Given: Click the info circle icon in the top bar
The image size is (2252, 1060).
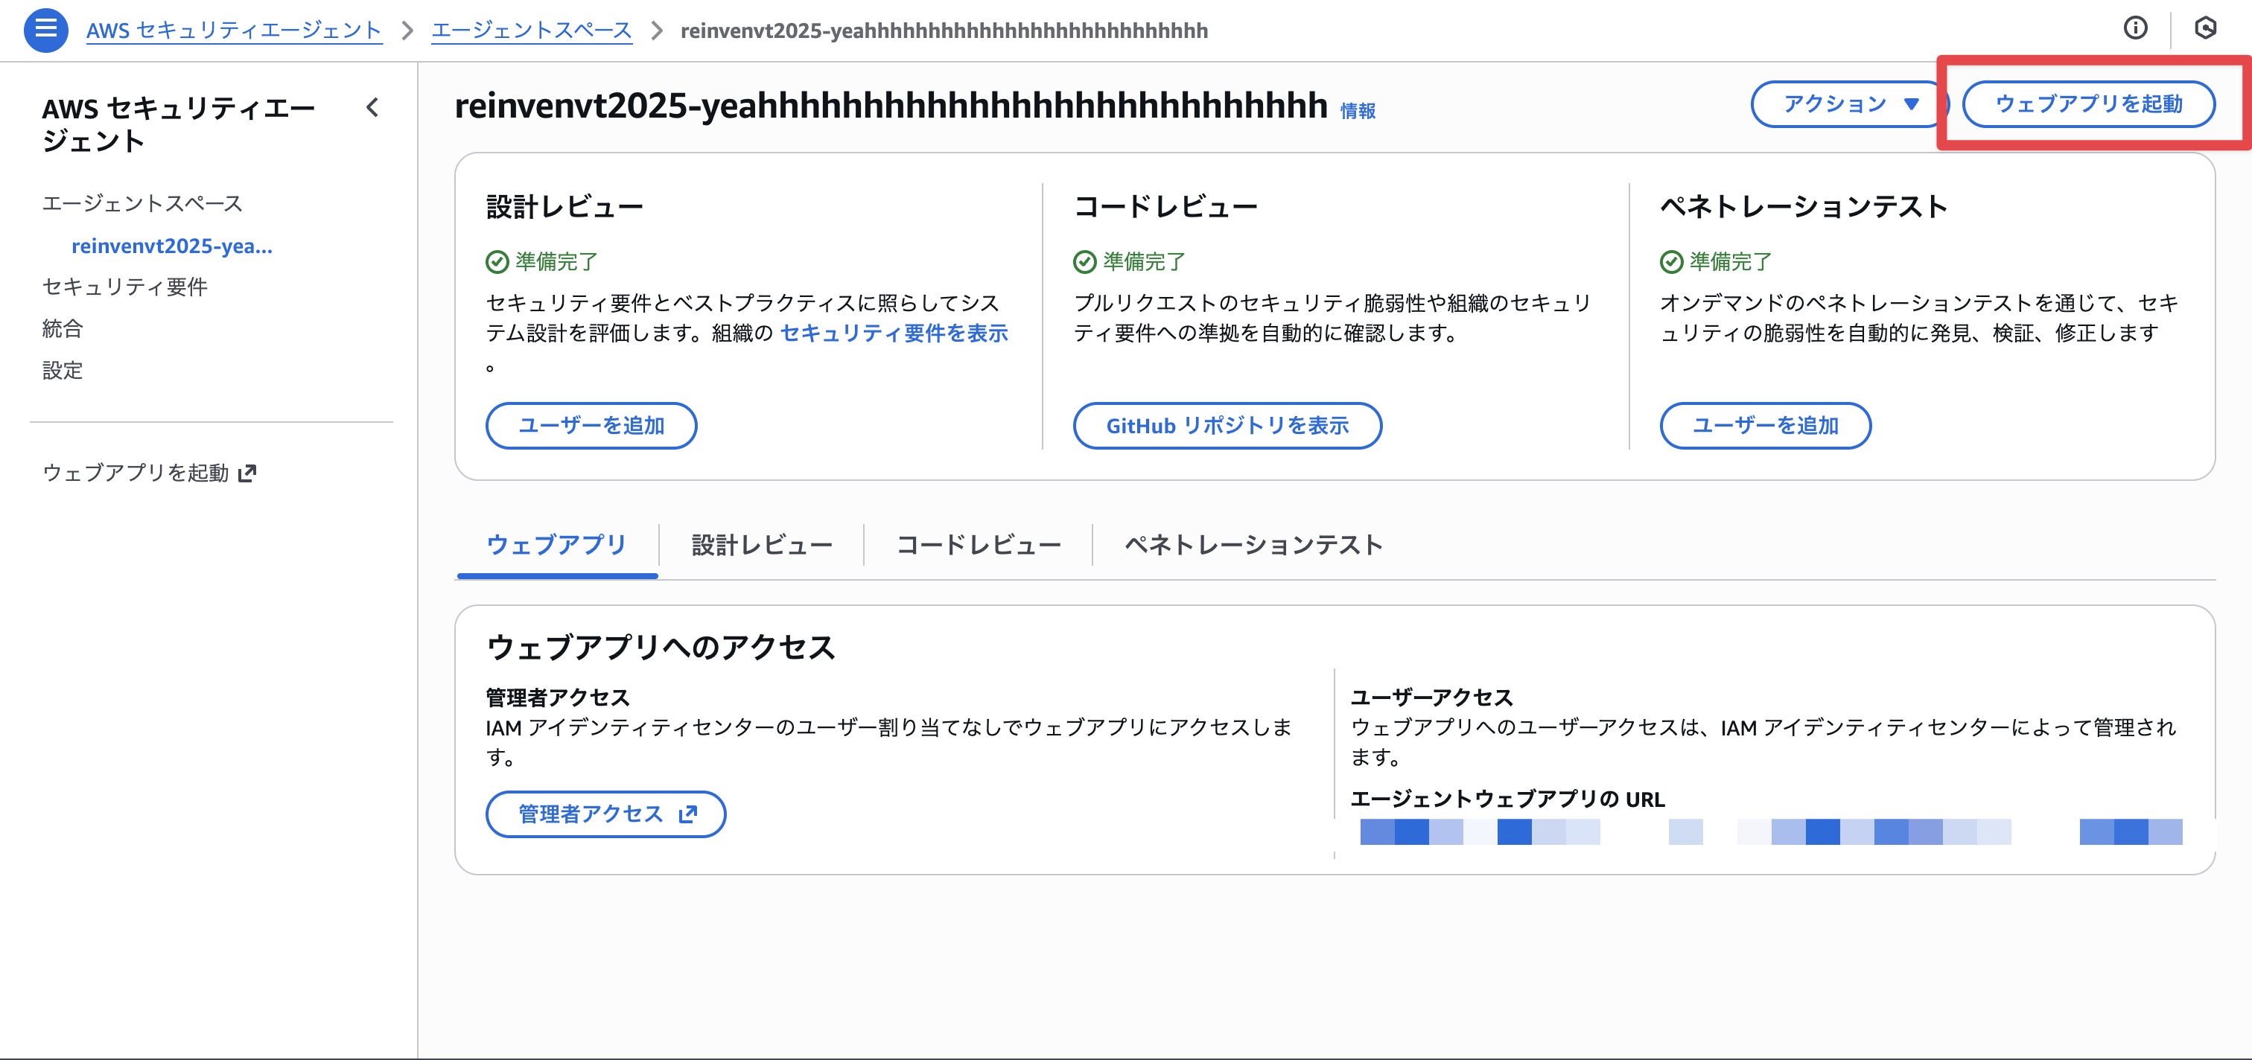Looking at the screenshot, I should pyautogui.click(x=2137, y=29).
